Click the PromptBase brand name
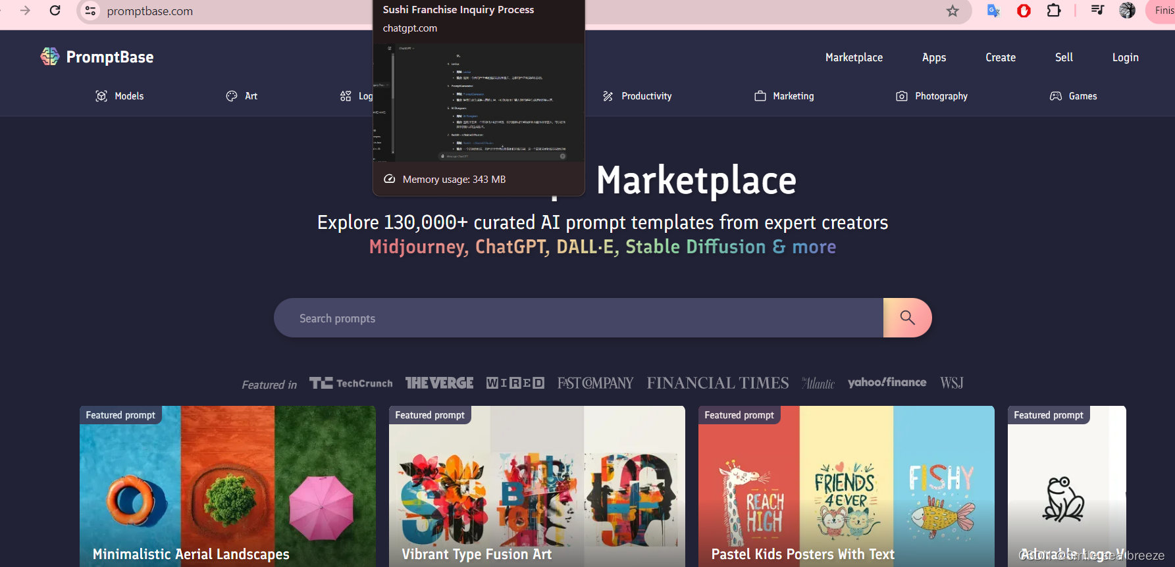Viewport: 1175px width, 567px height. click(110, 57)
